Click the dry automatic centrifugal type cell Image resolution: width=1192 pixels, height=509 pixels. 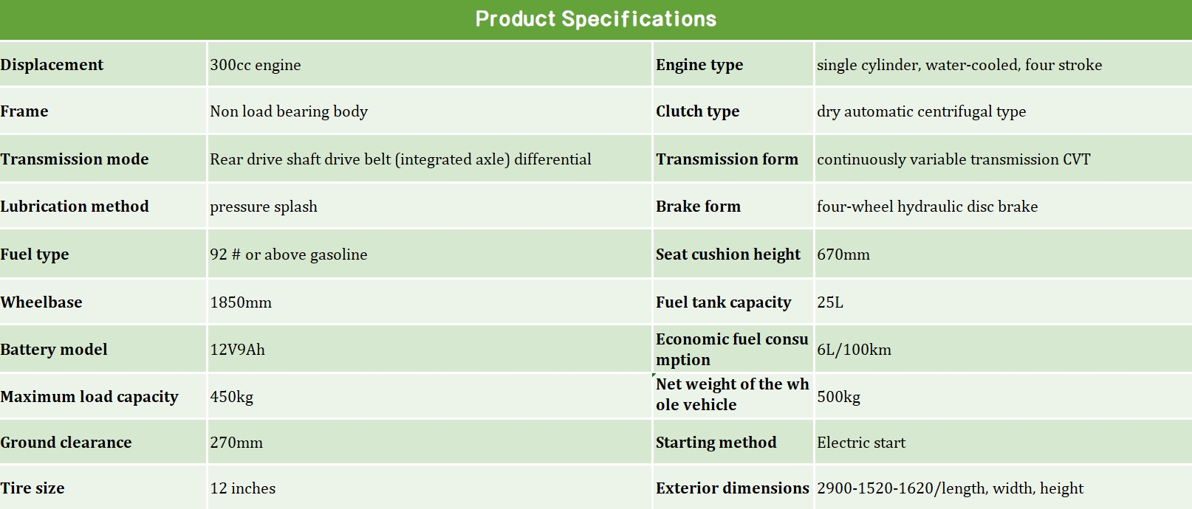921,111
